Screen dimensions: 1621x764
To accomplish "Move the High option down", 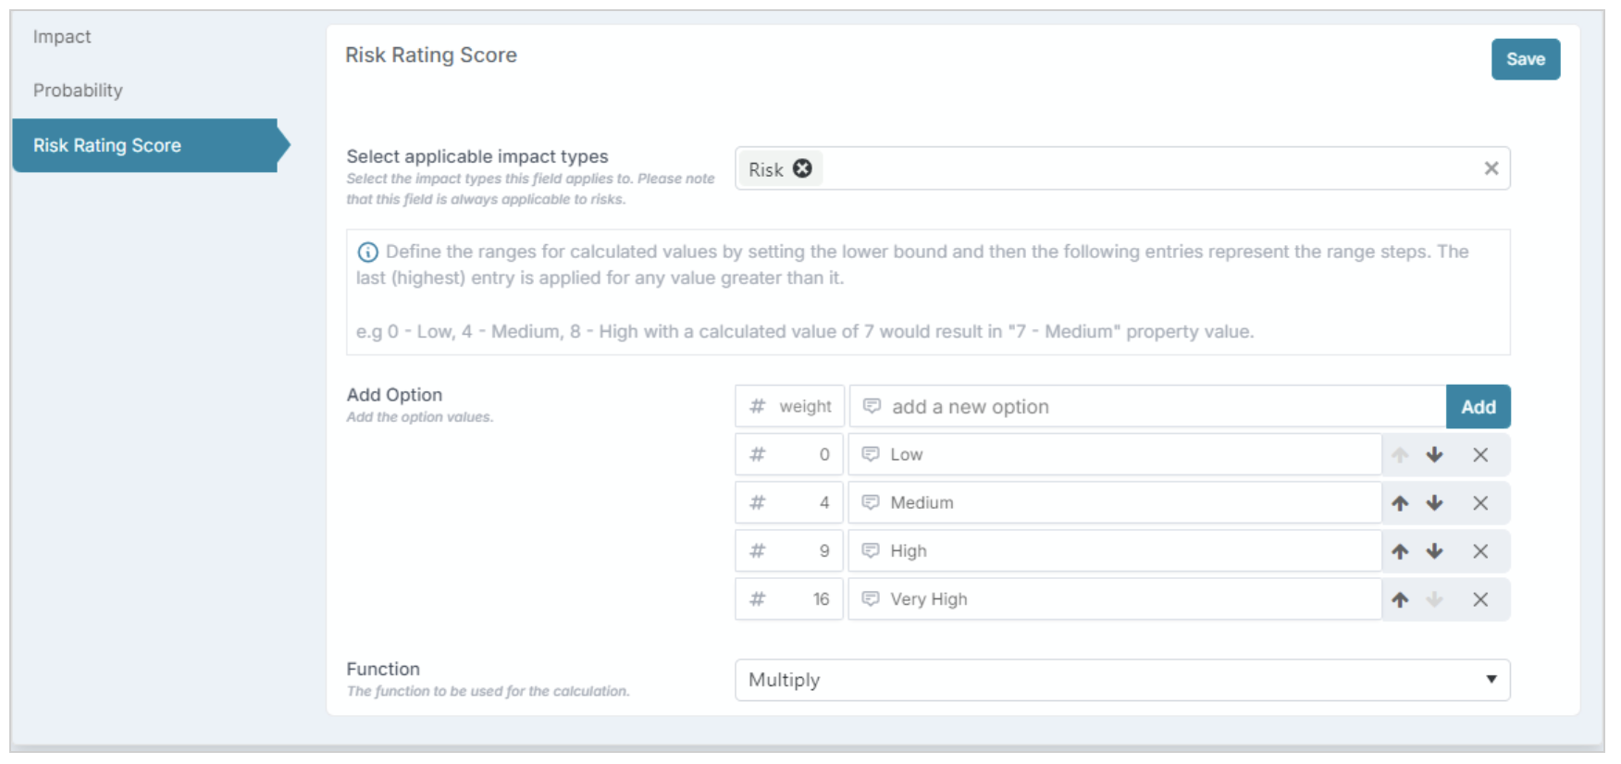I will click(x=1434, y=551).
